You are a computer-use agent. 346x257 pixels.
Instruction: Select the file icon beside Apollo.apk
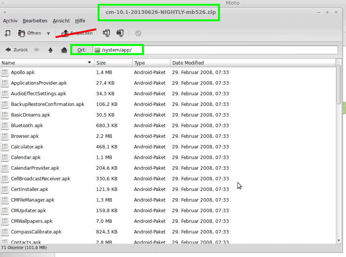(x=5, y=73)
